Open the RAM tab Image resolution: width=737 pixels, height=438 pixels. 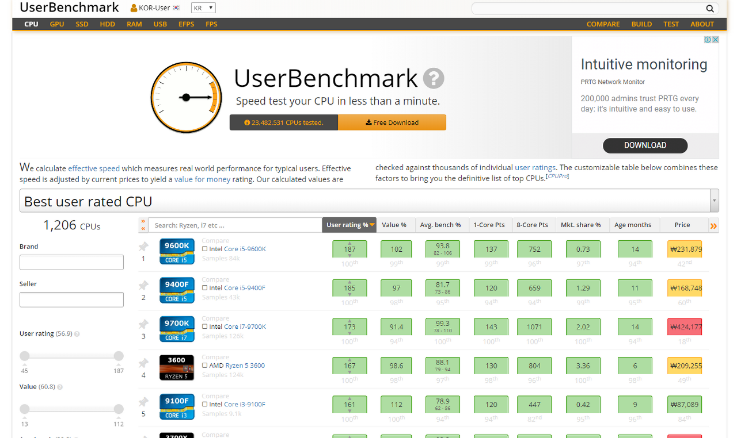tap(134, 24)
